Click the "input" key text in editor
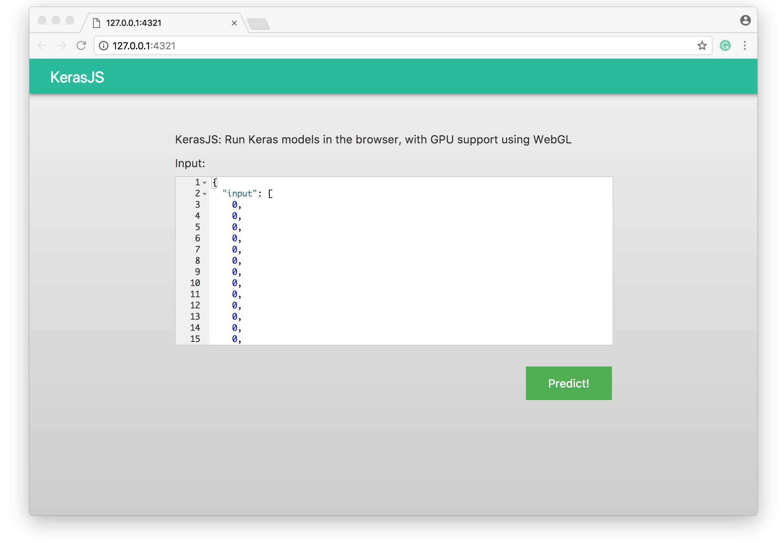Image resolution: width=784 pixels, height=542 pixels. 240,193
